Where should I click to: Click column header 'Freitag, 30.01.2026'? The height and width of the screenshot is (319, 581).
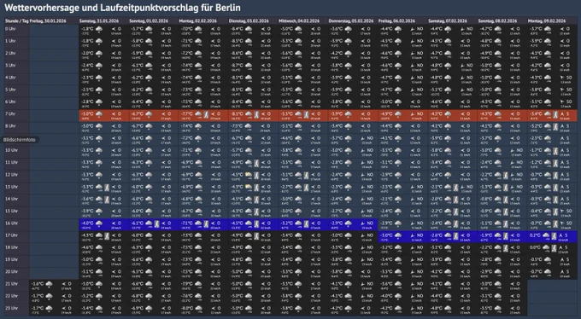pyautogui.click(x=48, y=21)
